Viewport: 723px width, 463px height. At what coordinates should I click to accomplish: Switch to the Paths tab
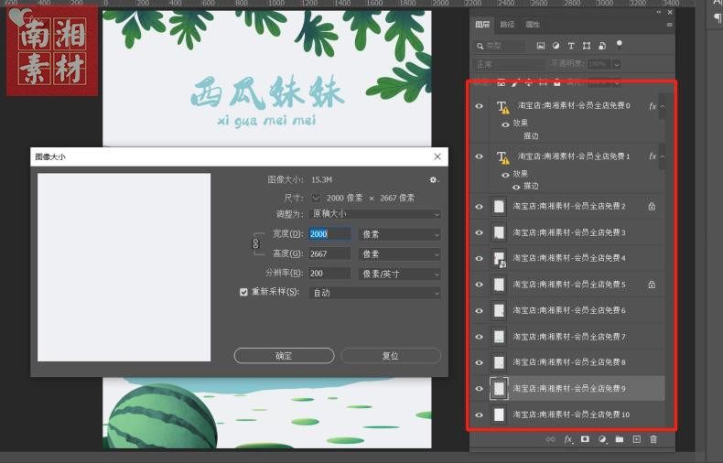click(507, 25)
